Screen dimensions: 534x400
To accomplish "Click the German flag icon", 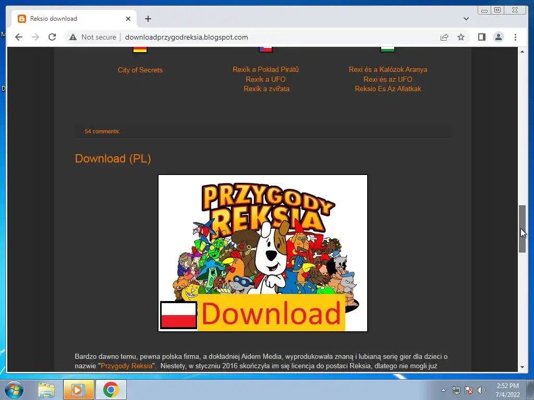I will (140, 49).
